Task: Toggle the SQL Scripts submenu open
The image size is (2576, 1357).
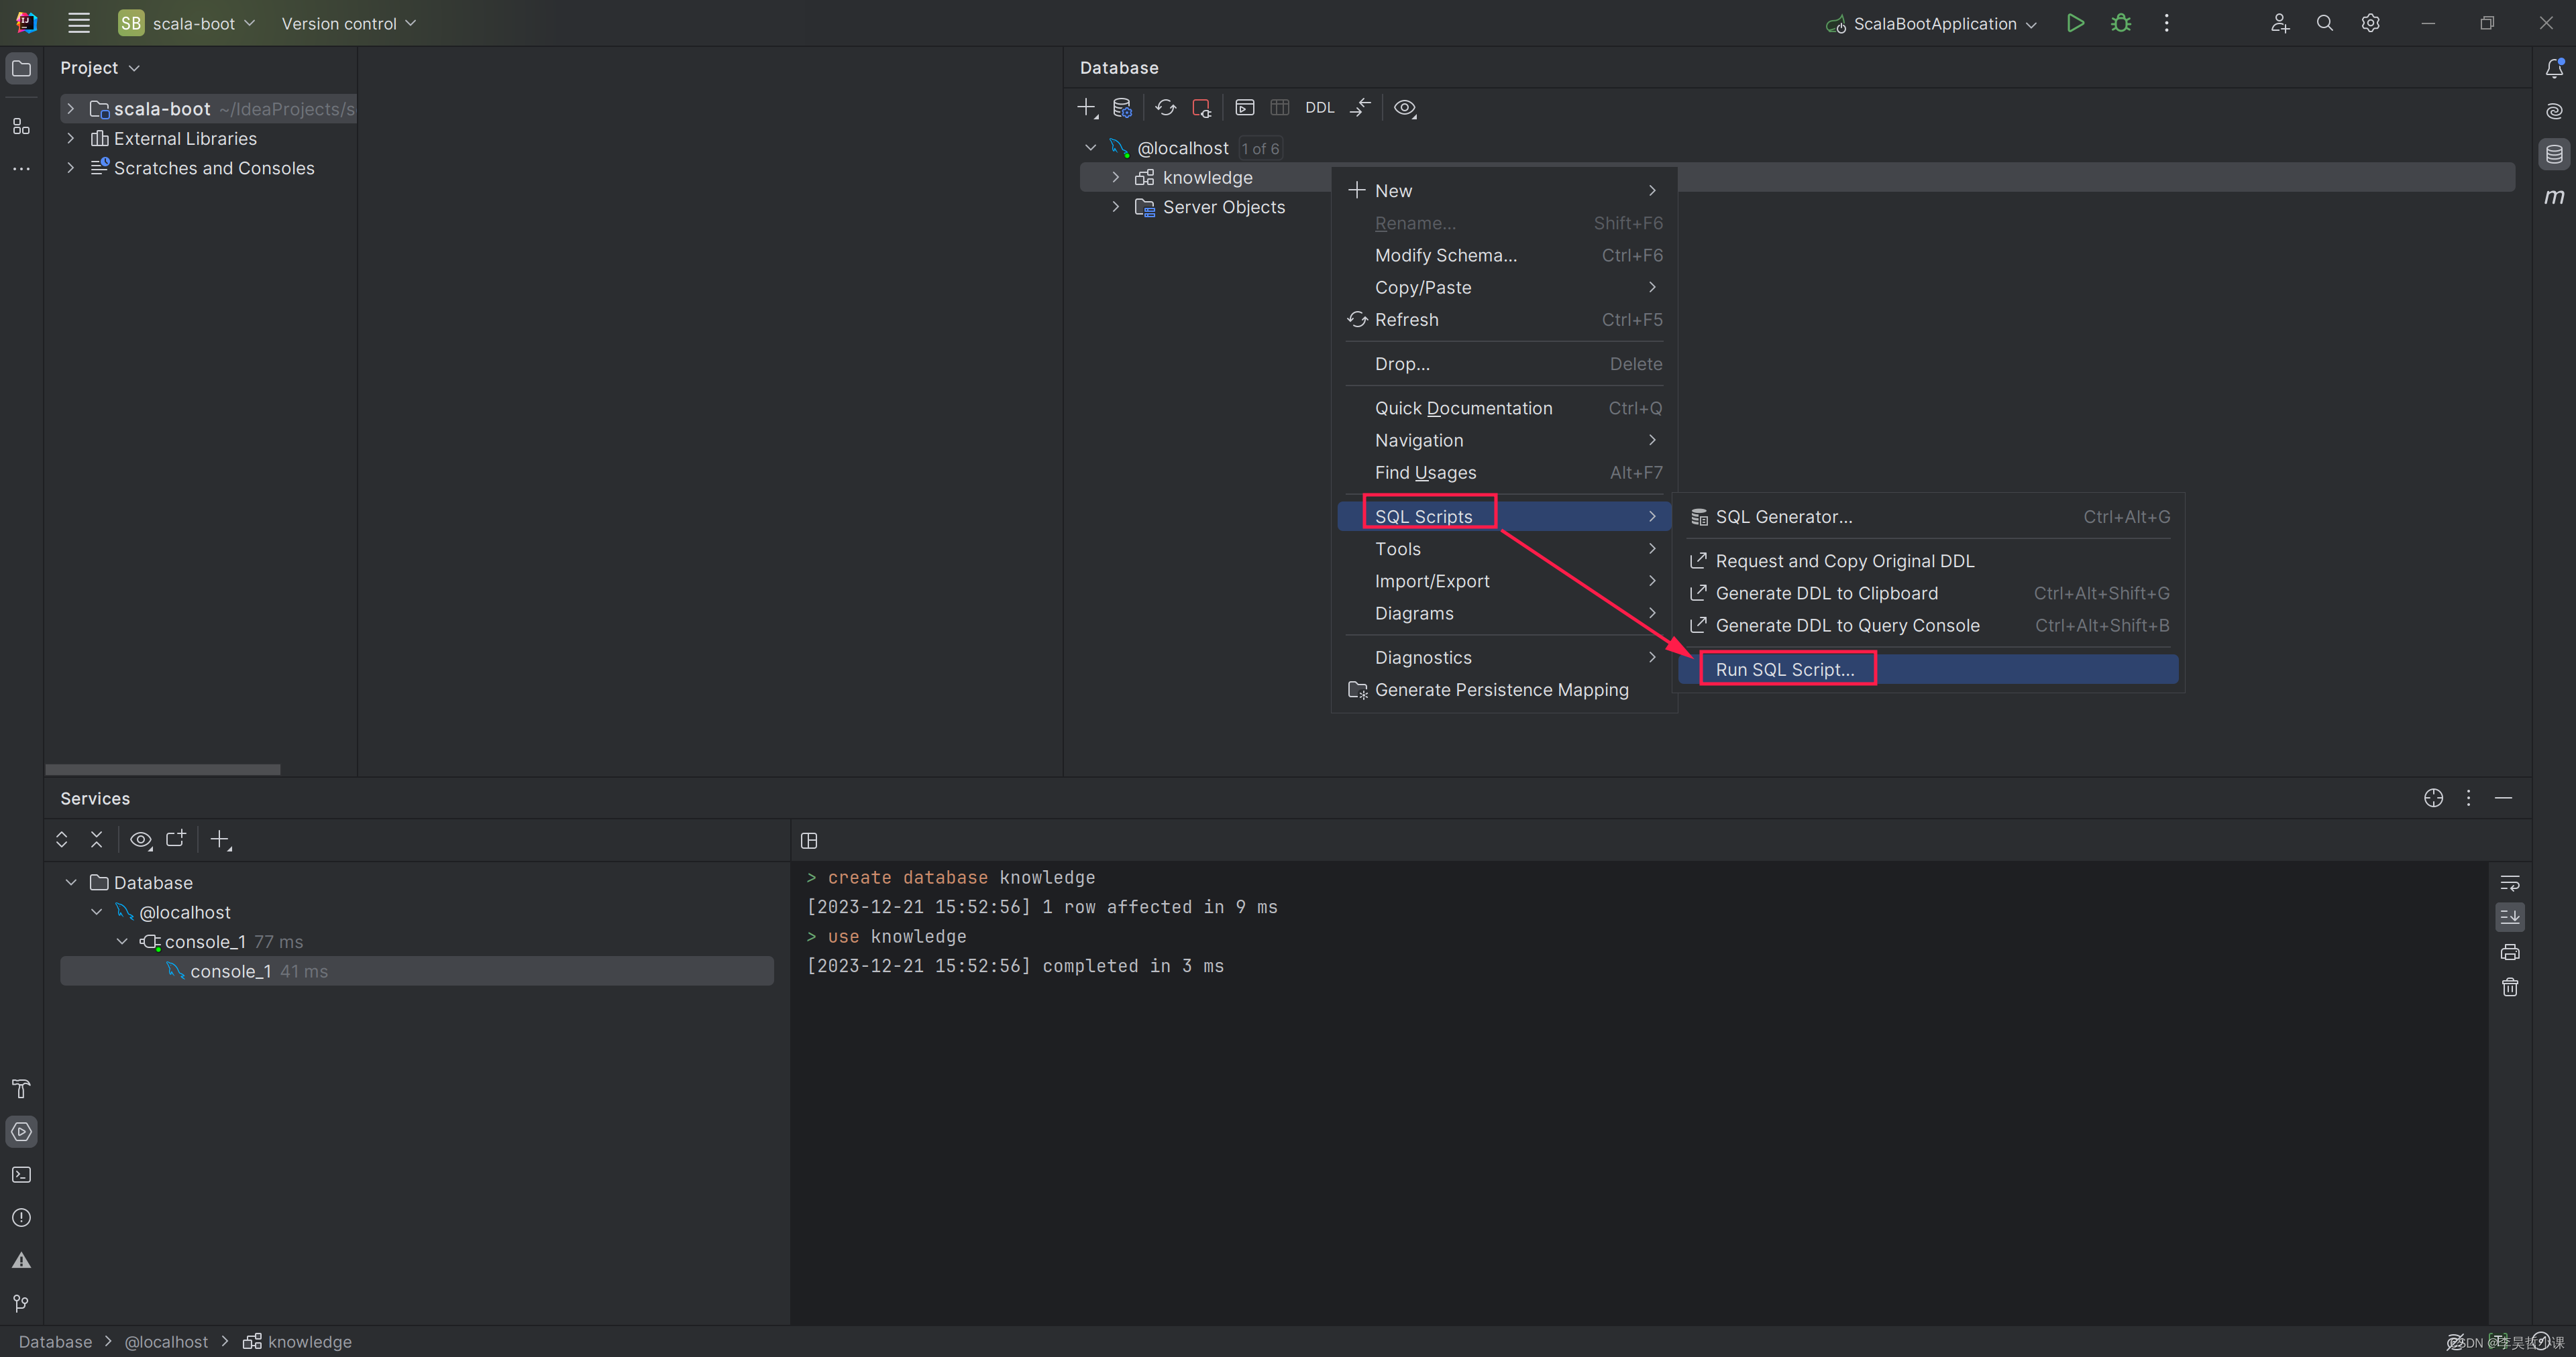Action: point(1424,516)
